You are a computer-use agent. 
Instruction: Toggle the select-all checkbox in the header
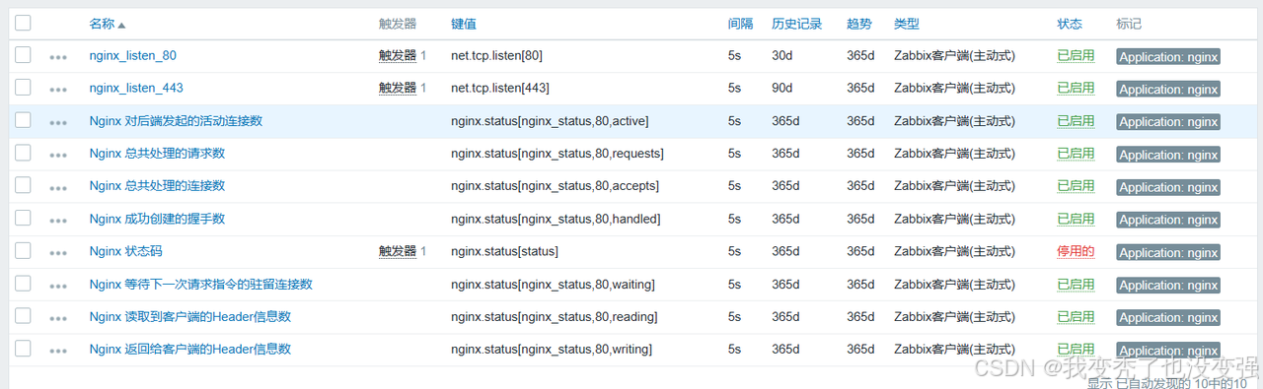pos(23,23)
